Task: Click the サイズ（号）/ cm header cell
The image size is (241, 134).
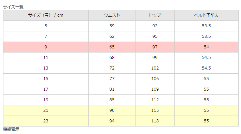Action: click(46, 15)
